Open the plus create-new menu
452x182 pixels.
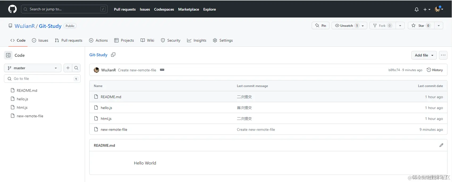[427, 9]
